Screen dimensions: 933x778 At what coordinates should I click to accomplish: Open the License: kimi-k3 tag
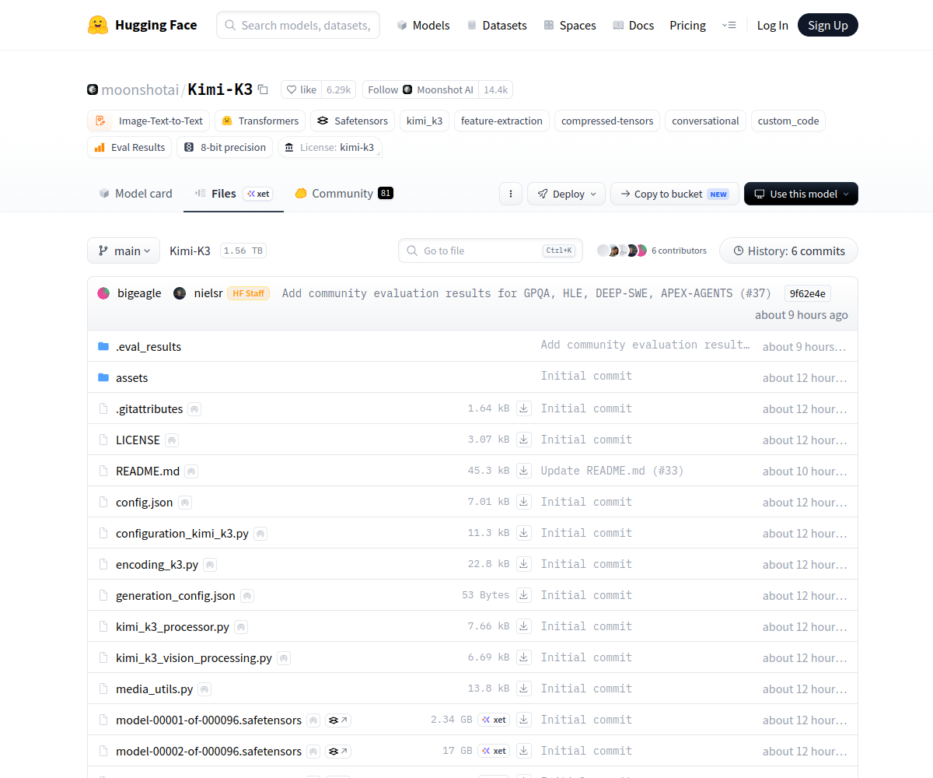click(330, 147)
